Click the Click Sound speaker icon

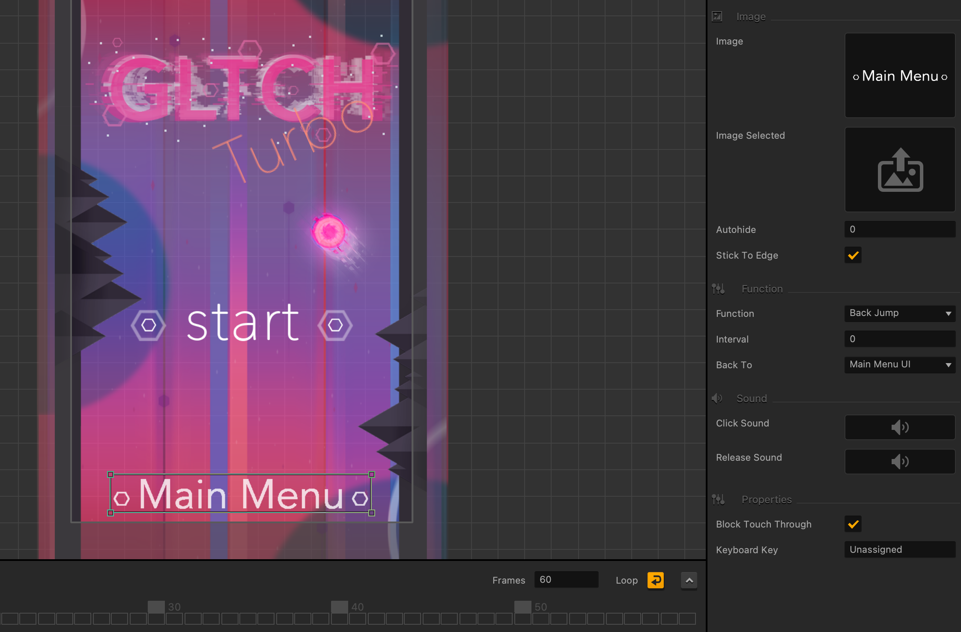coord(900,427)
